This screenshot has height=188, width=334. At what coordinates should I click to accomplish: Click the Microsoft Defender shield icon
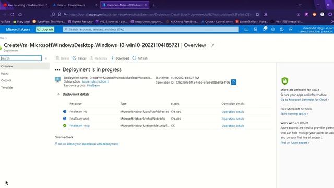point(284,81)
